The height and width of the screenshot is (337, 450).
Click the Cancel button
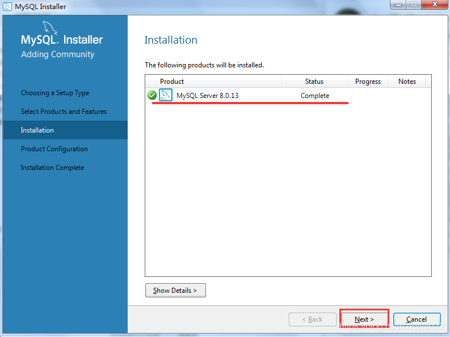click(417, 319)
